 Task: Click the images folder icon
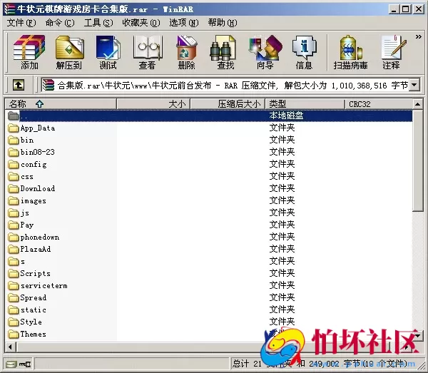(13, 201)
